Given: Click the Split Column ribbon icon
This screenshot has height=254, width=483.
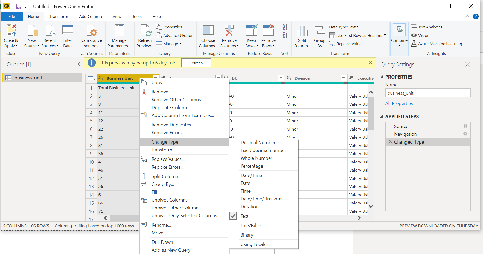Looking at the screenshot, I should point(302,31).
